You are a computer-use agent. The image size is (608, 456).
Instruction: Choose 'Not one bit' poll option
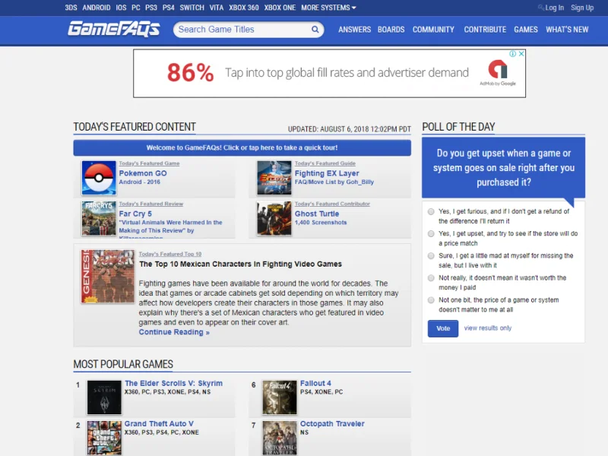(431, 300)
